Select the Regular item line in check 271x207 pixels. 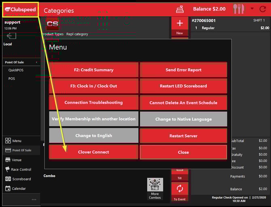231,28
